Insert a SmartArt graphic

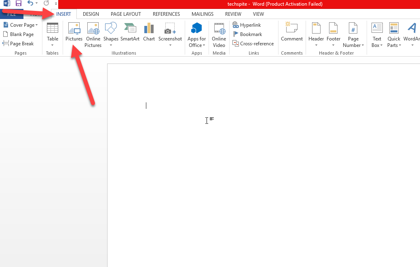coord(130,29)
